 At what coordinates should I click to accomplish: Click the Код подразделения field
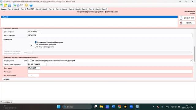(x=33, y=75)
